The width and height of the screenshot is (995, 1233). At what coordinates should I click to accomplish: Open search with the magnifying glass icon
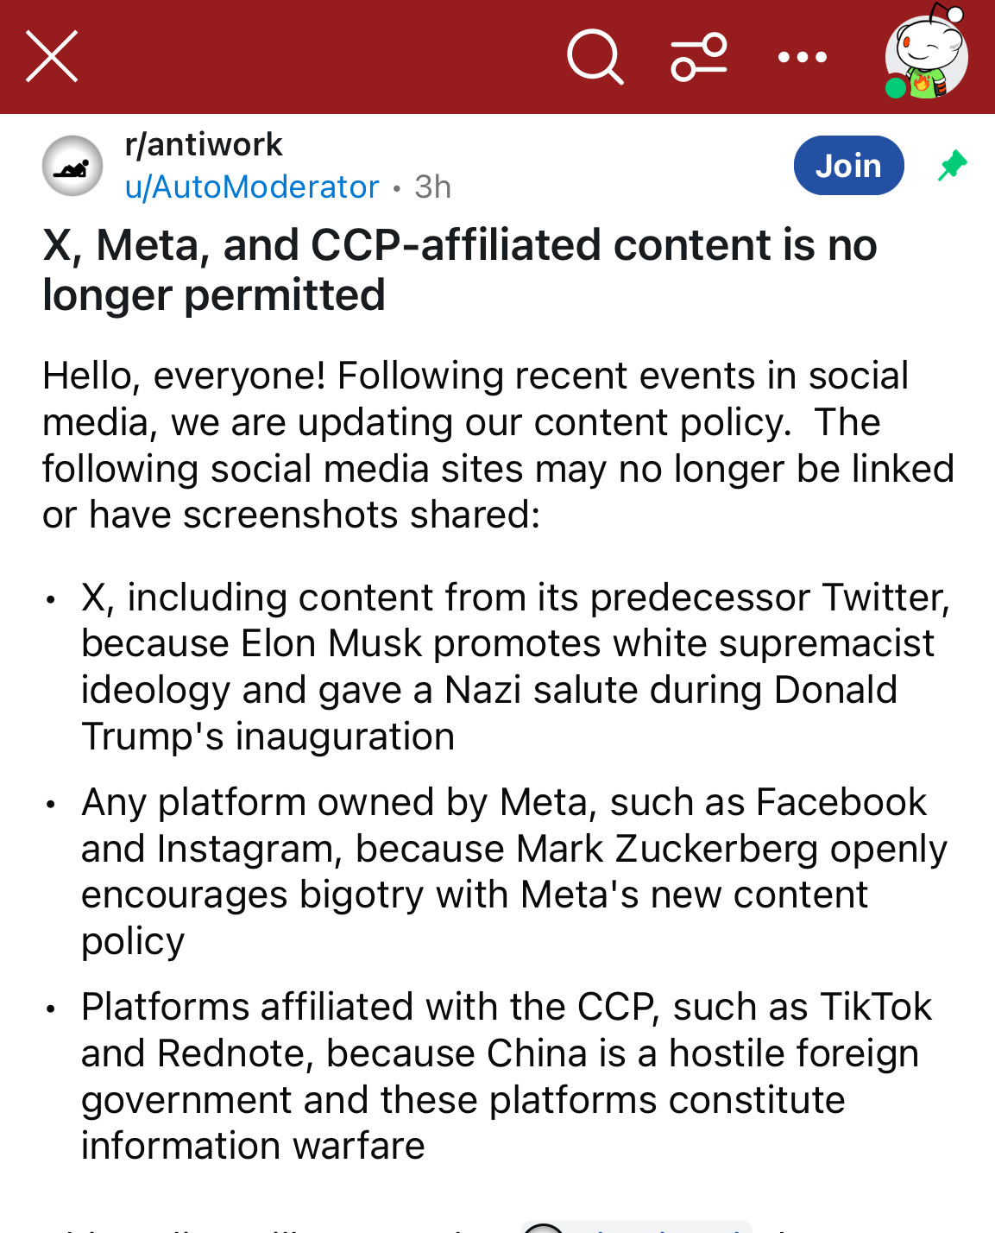click(x=595, y=57)
